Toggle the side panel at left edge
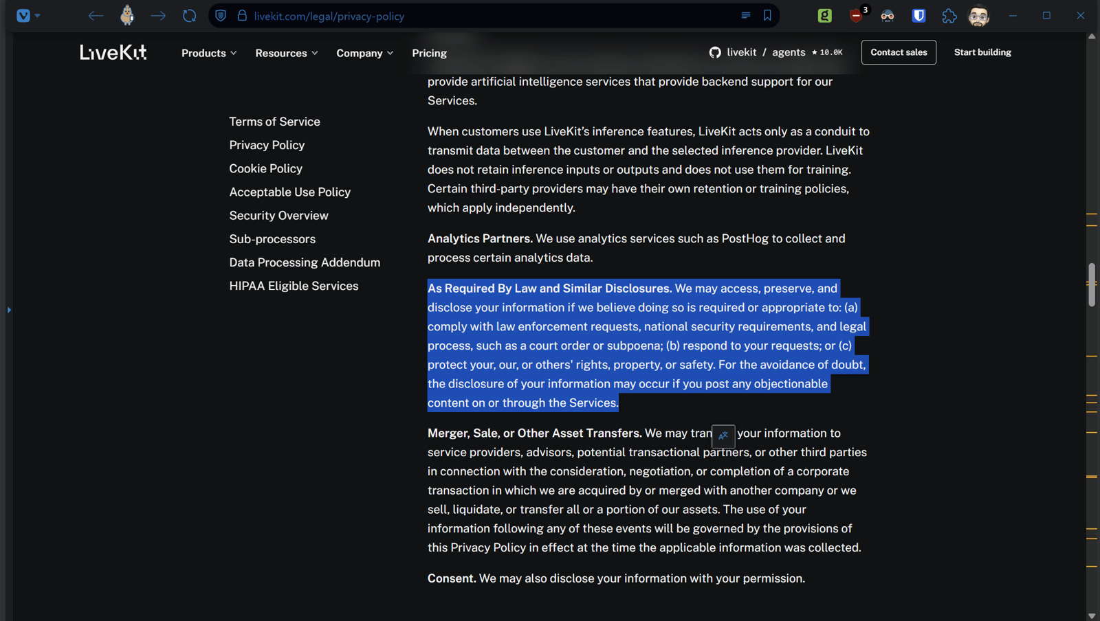The image size is (1100, 621). [x=9, y=310]
